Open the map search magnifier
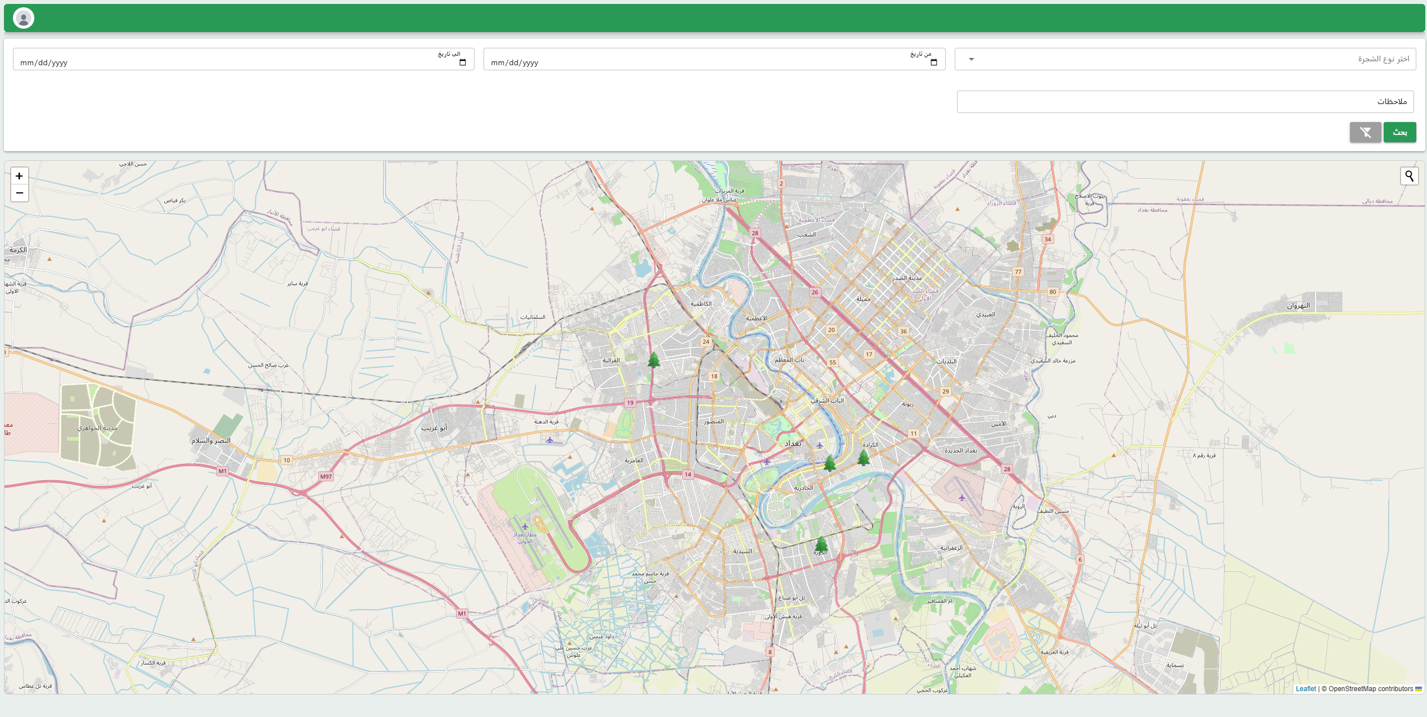The height and width of the screenshot is (717, 1427). [1409, 176]
